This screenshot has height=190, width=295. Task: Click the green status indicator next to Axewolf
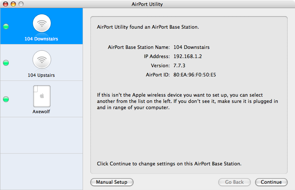point(6,99)
